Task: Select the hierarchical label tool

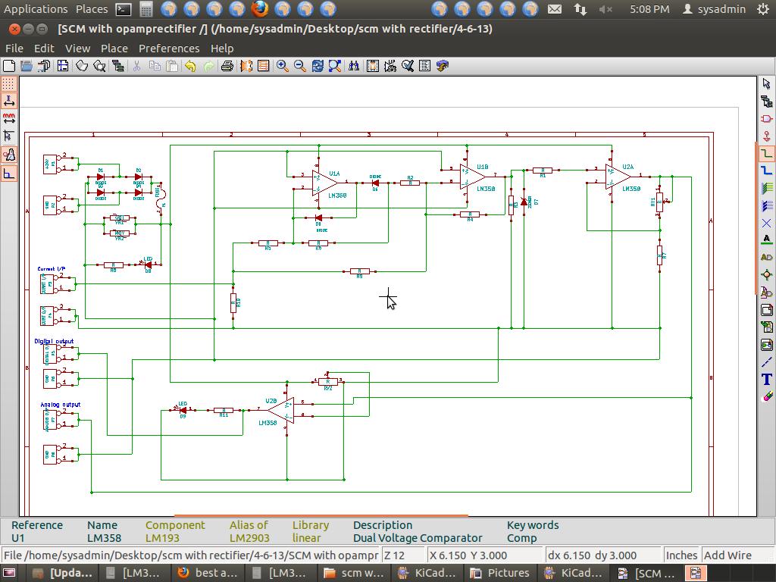Action: click(767, 293)
